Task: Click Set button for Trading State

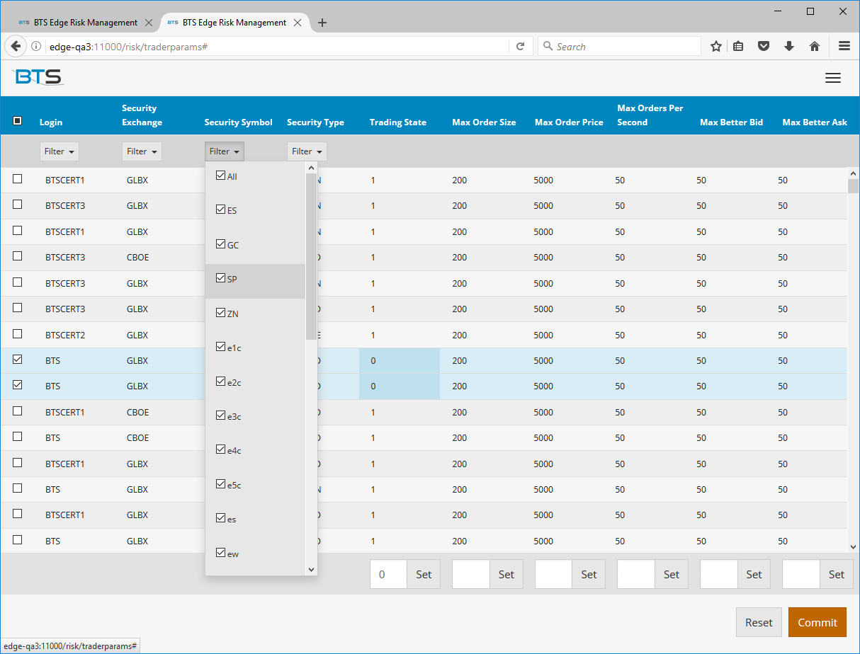Action: (424, 575)
